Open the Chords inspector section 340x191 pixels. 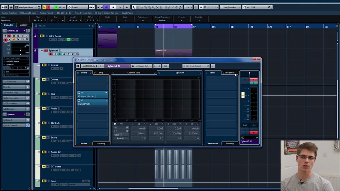click(x=16, y=87)
